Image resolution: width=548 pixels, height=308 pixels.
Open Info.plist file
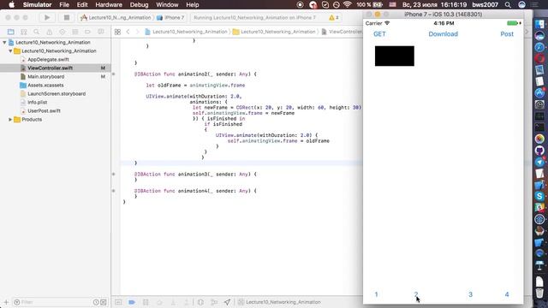[x=38, y=103]
